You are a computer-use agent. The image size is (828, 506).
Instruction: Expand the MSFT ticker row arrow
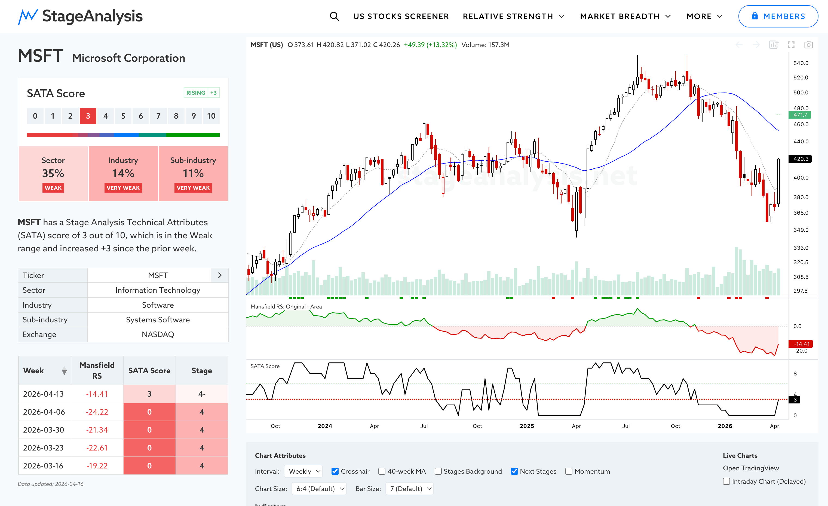pyautogui.click(x=220, y=275)
